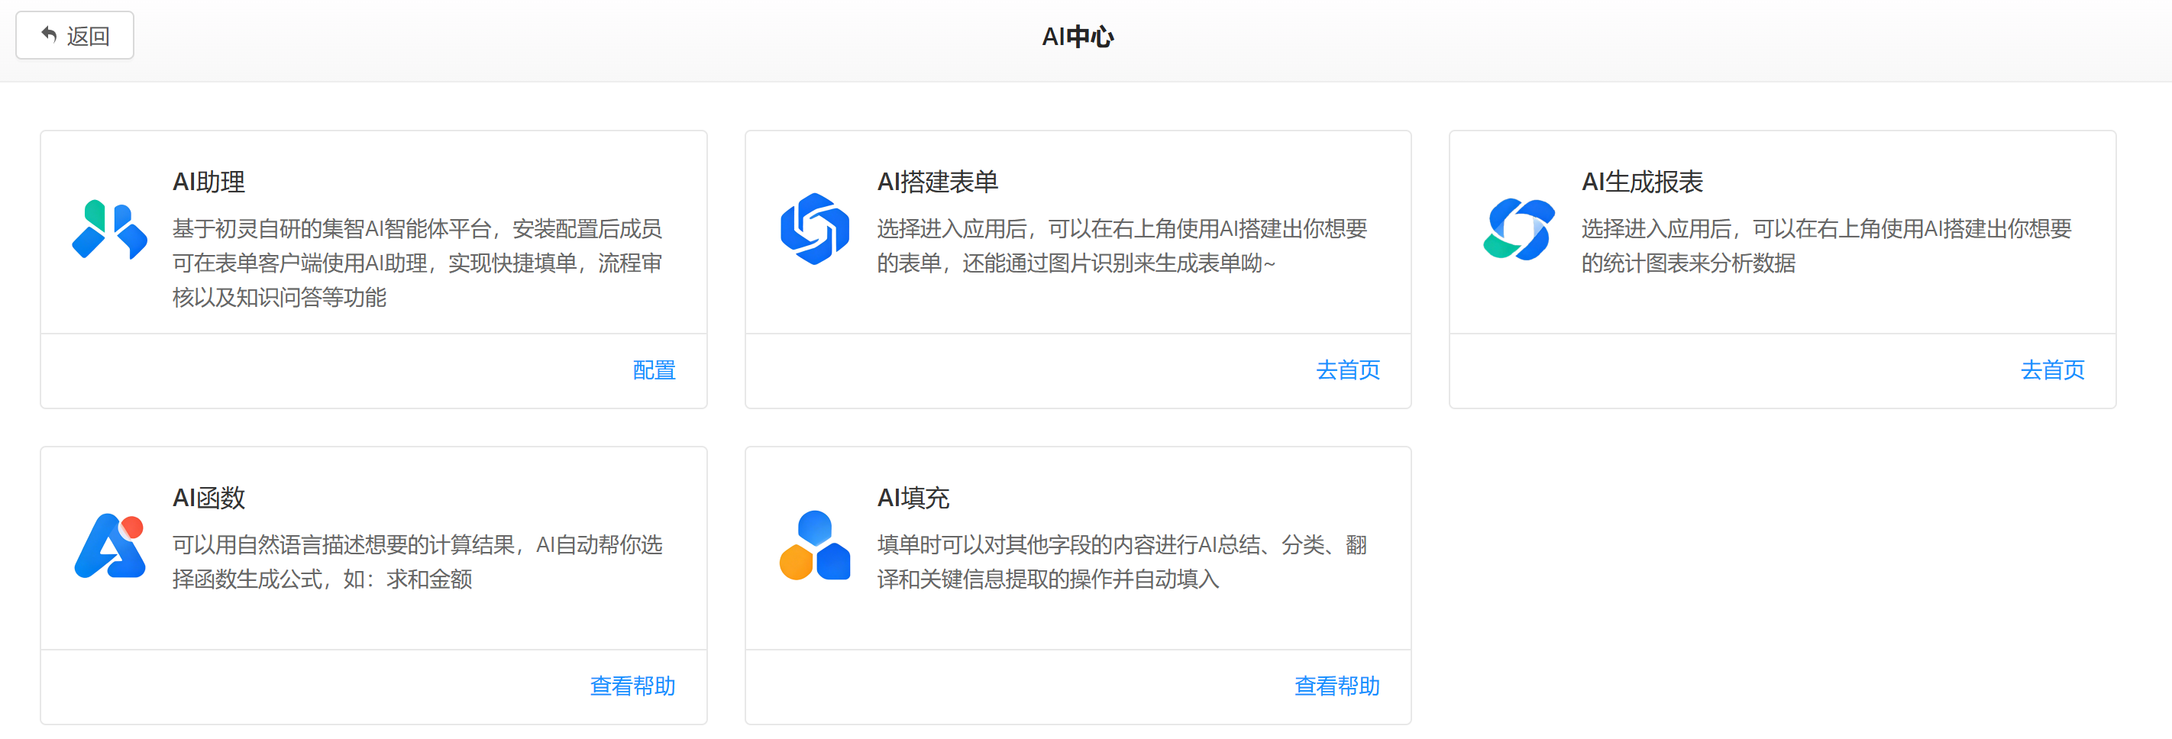The width and height of the screenshot is (2172, 739).
Task: Go back using the 返回 button
Action: [75, 35]
